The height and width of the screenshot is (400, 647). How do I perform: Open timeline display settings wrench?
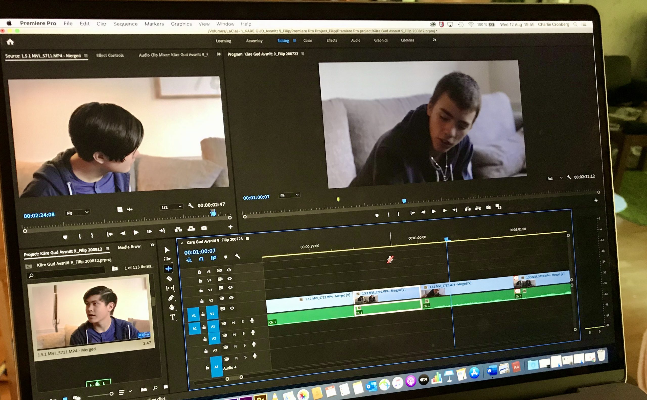point(237,256)
